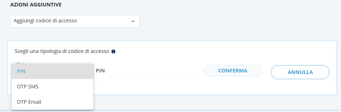Click the ANNULLA button

click(x=300, y=72)
